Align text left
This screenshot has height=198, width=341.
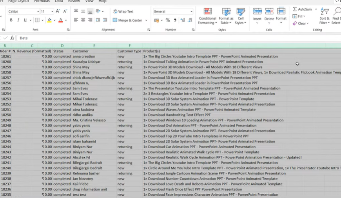coord(76,20)
